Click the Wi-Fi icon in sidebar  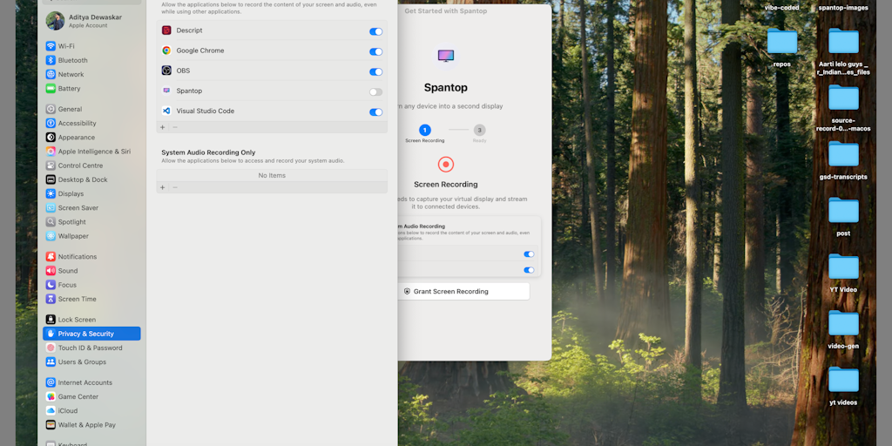pyautogui.click(x=51, y=46)
